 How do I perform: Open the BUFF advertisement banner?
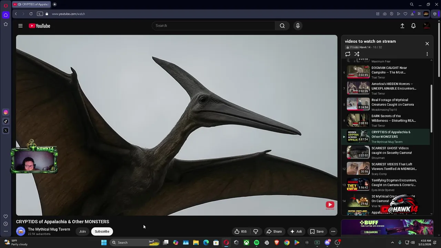pos(387,227)
